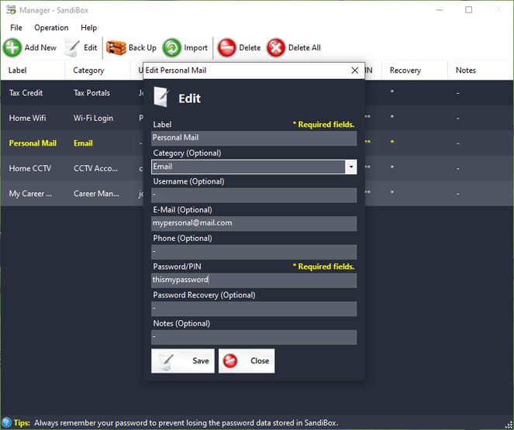Viewport: 514px width, 430px height.
Task: Select the Notes input field
Action: [254, 337]
